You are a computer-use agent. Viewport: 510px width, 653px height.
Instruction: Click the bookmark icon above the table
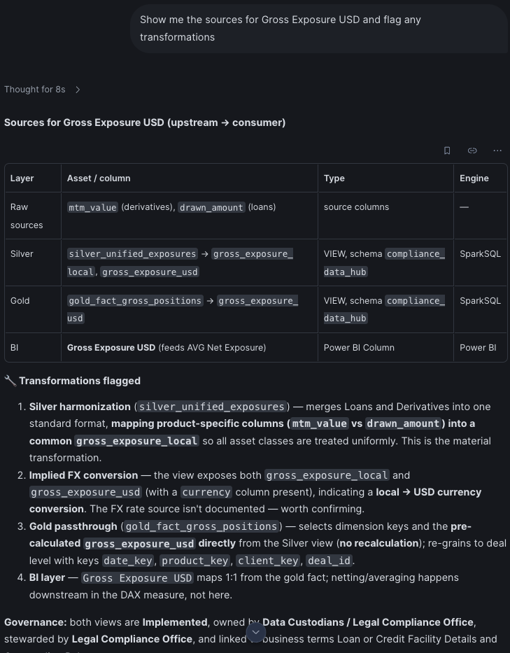pos(447,150)
